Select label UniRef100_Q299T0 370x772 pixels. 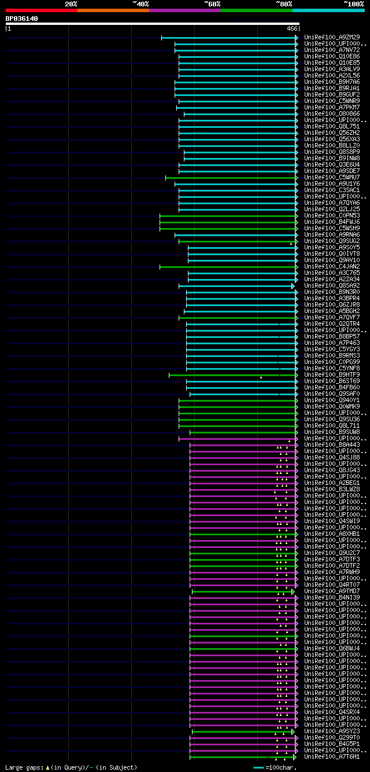click(x=332, y=738)
